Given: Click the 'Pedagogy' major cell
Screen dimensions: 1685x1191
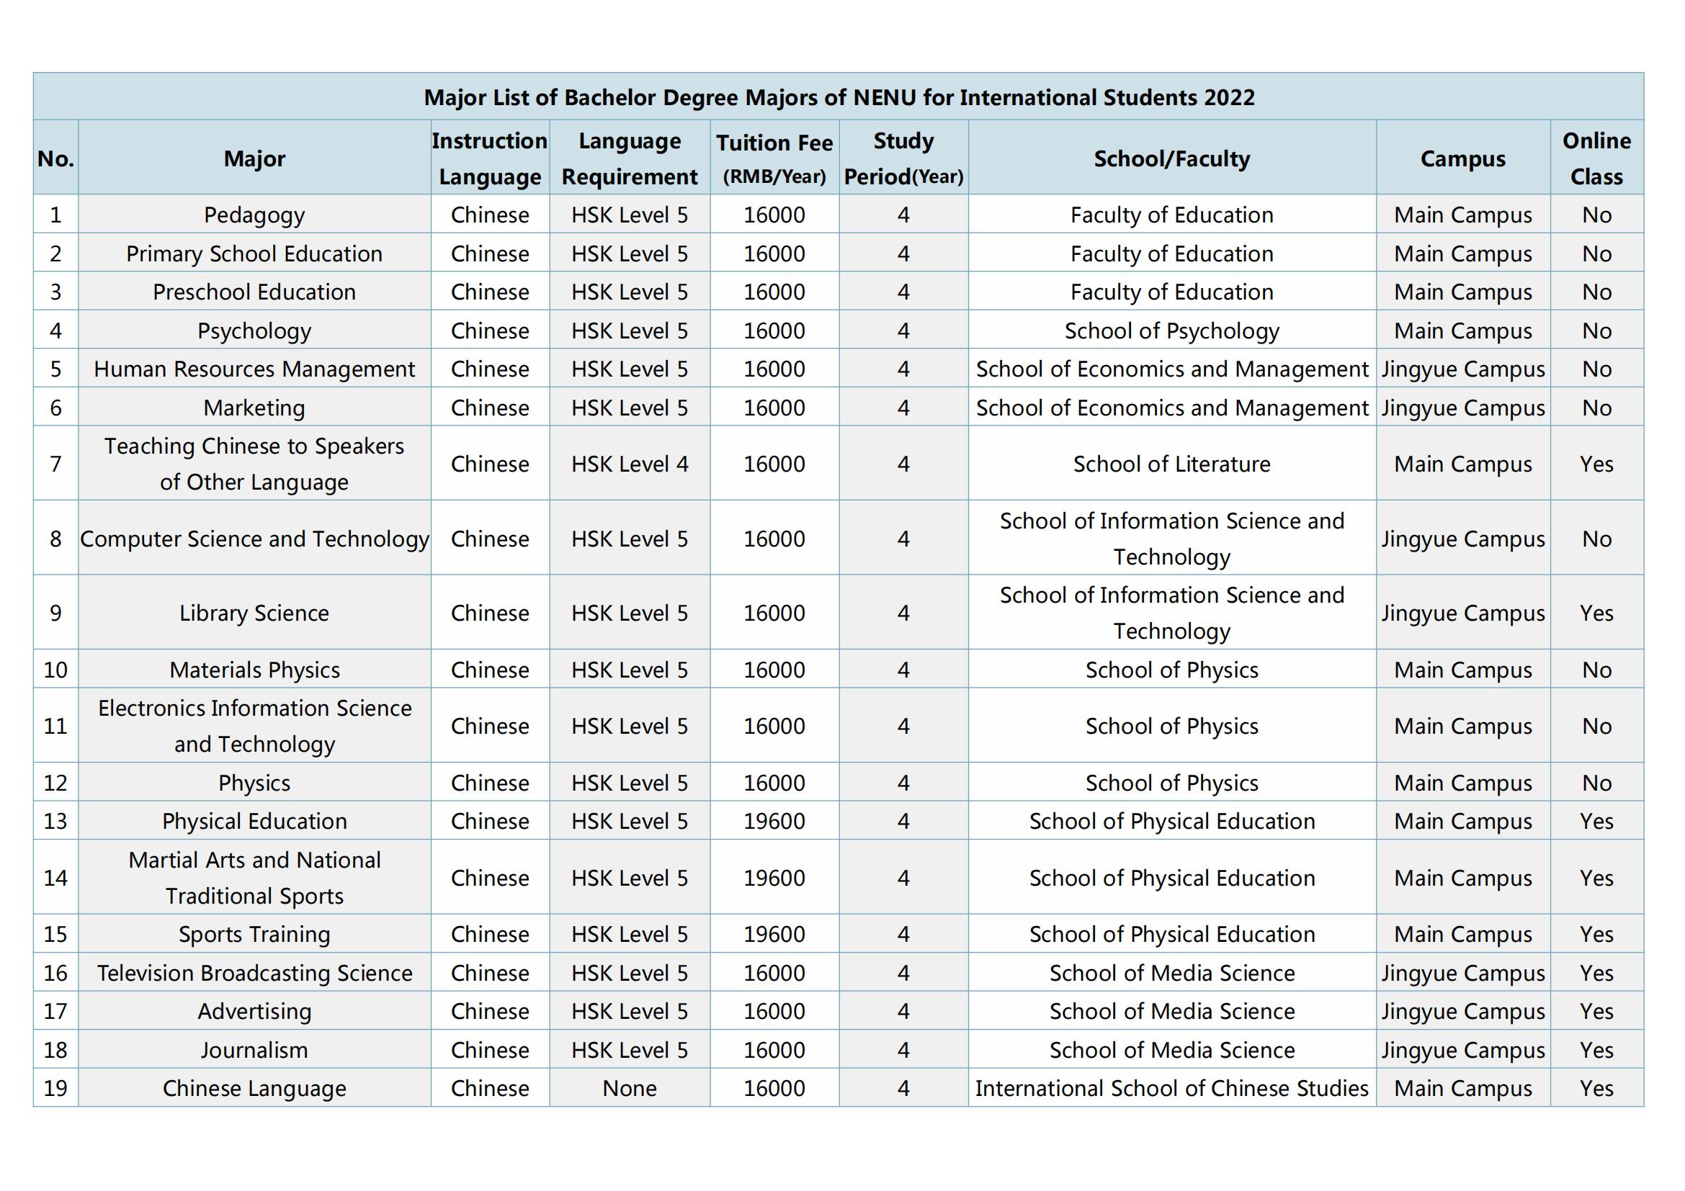Looking at the screenshot, I should 254,215.
